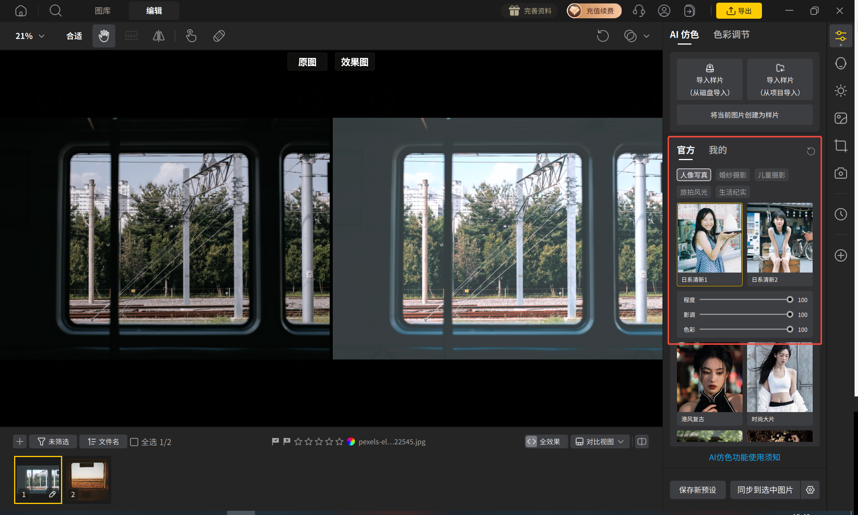Open the adjustment sliders panel icon
Screen dimensions: 858x515
click(x=840, y=36)
